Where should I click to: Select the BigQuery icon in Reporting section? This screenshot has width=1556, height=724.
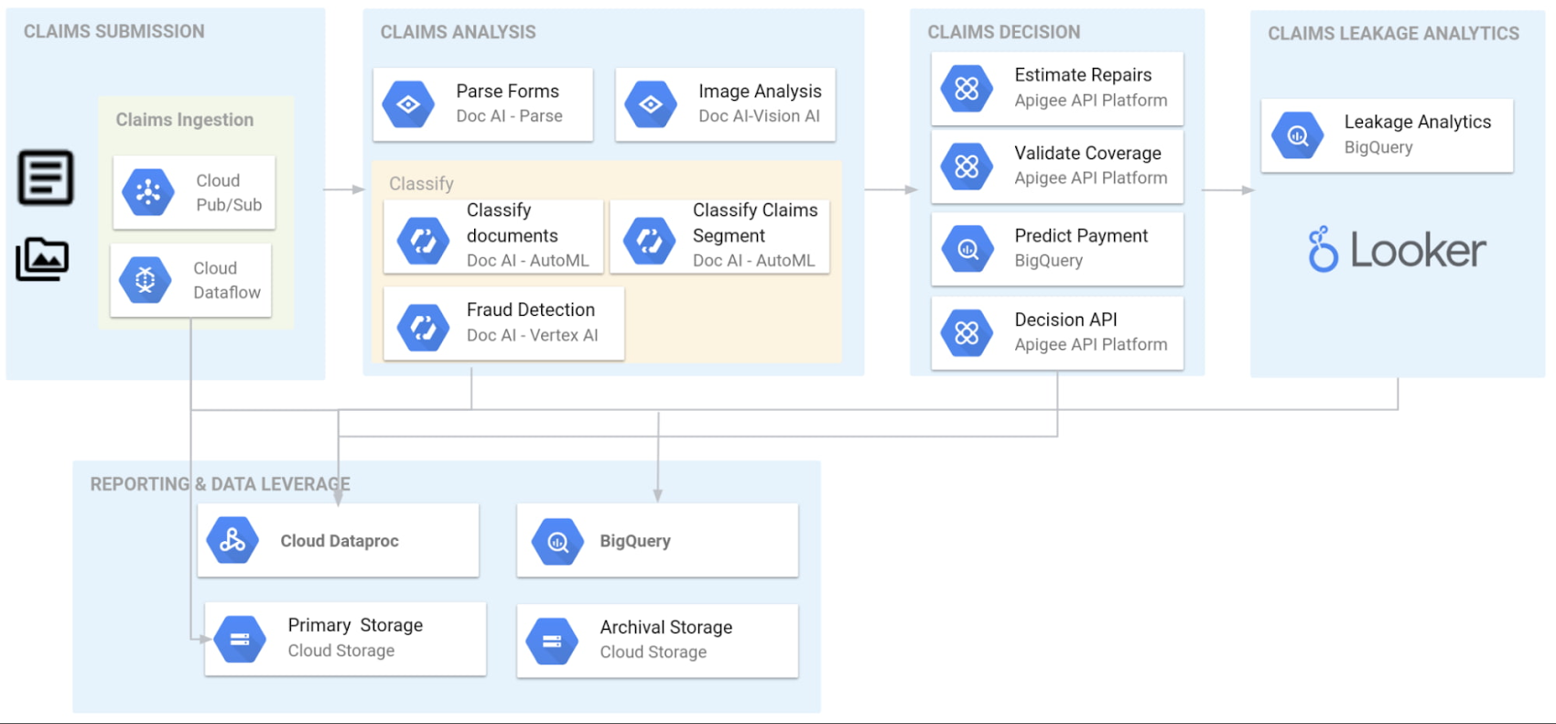(557, 542)
